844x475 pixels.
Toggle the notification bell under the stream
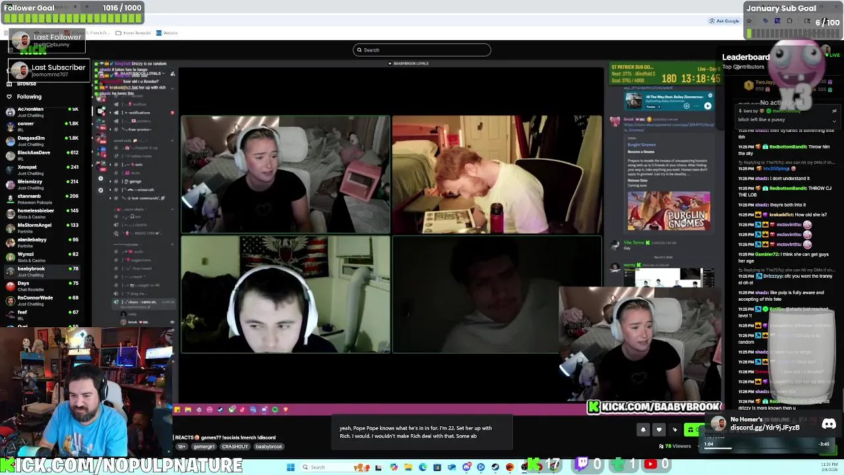(x=644, y=430)
